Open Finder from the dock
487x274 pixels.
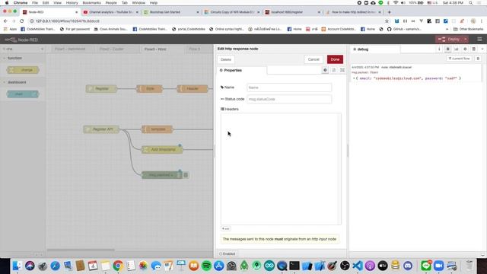(x=17, y=266)
